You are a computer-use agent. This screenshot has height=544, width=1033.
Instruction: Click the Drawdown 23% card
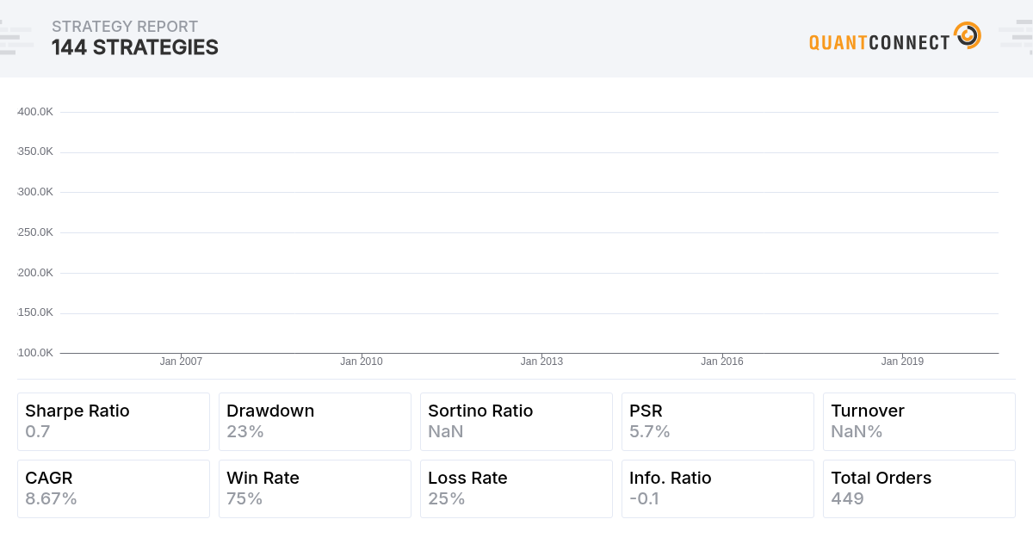(x=315, y=421)
